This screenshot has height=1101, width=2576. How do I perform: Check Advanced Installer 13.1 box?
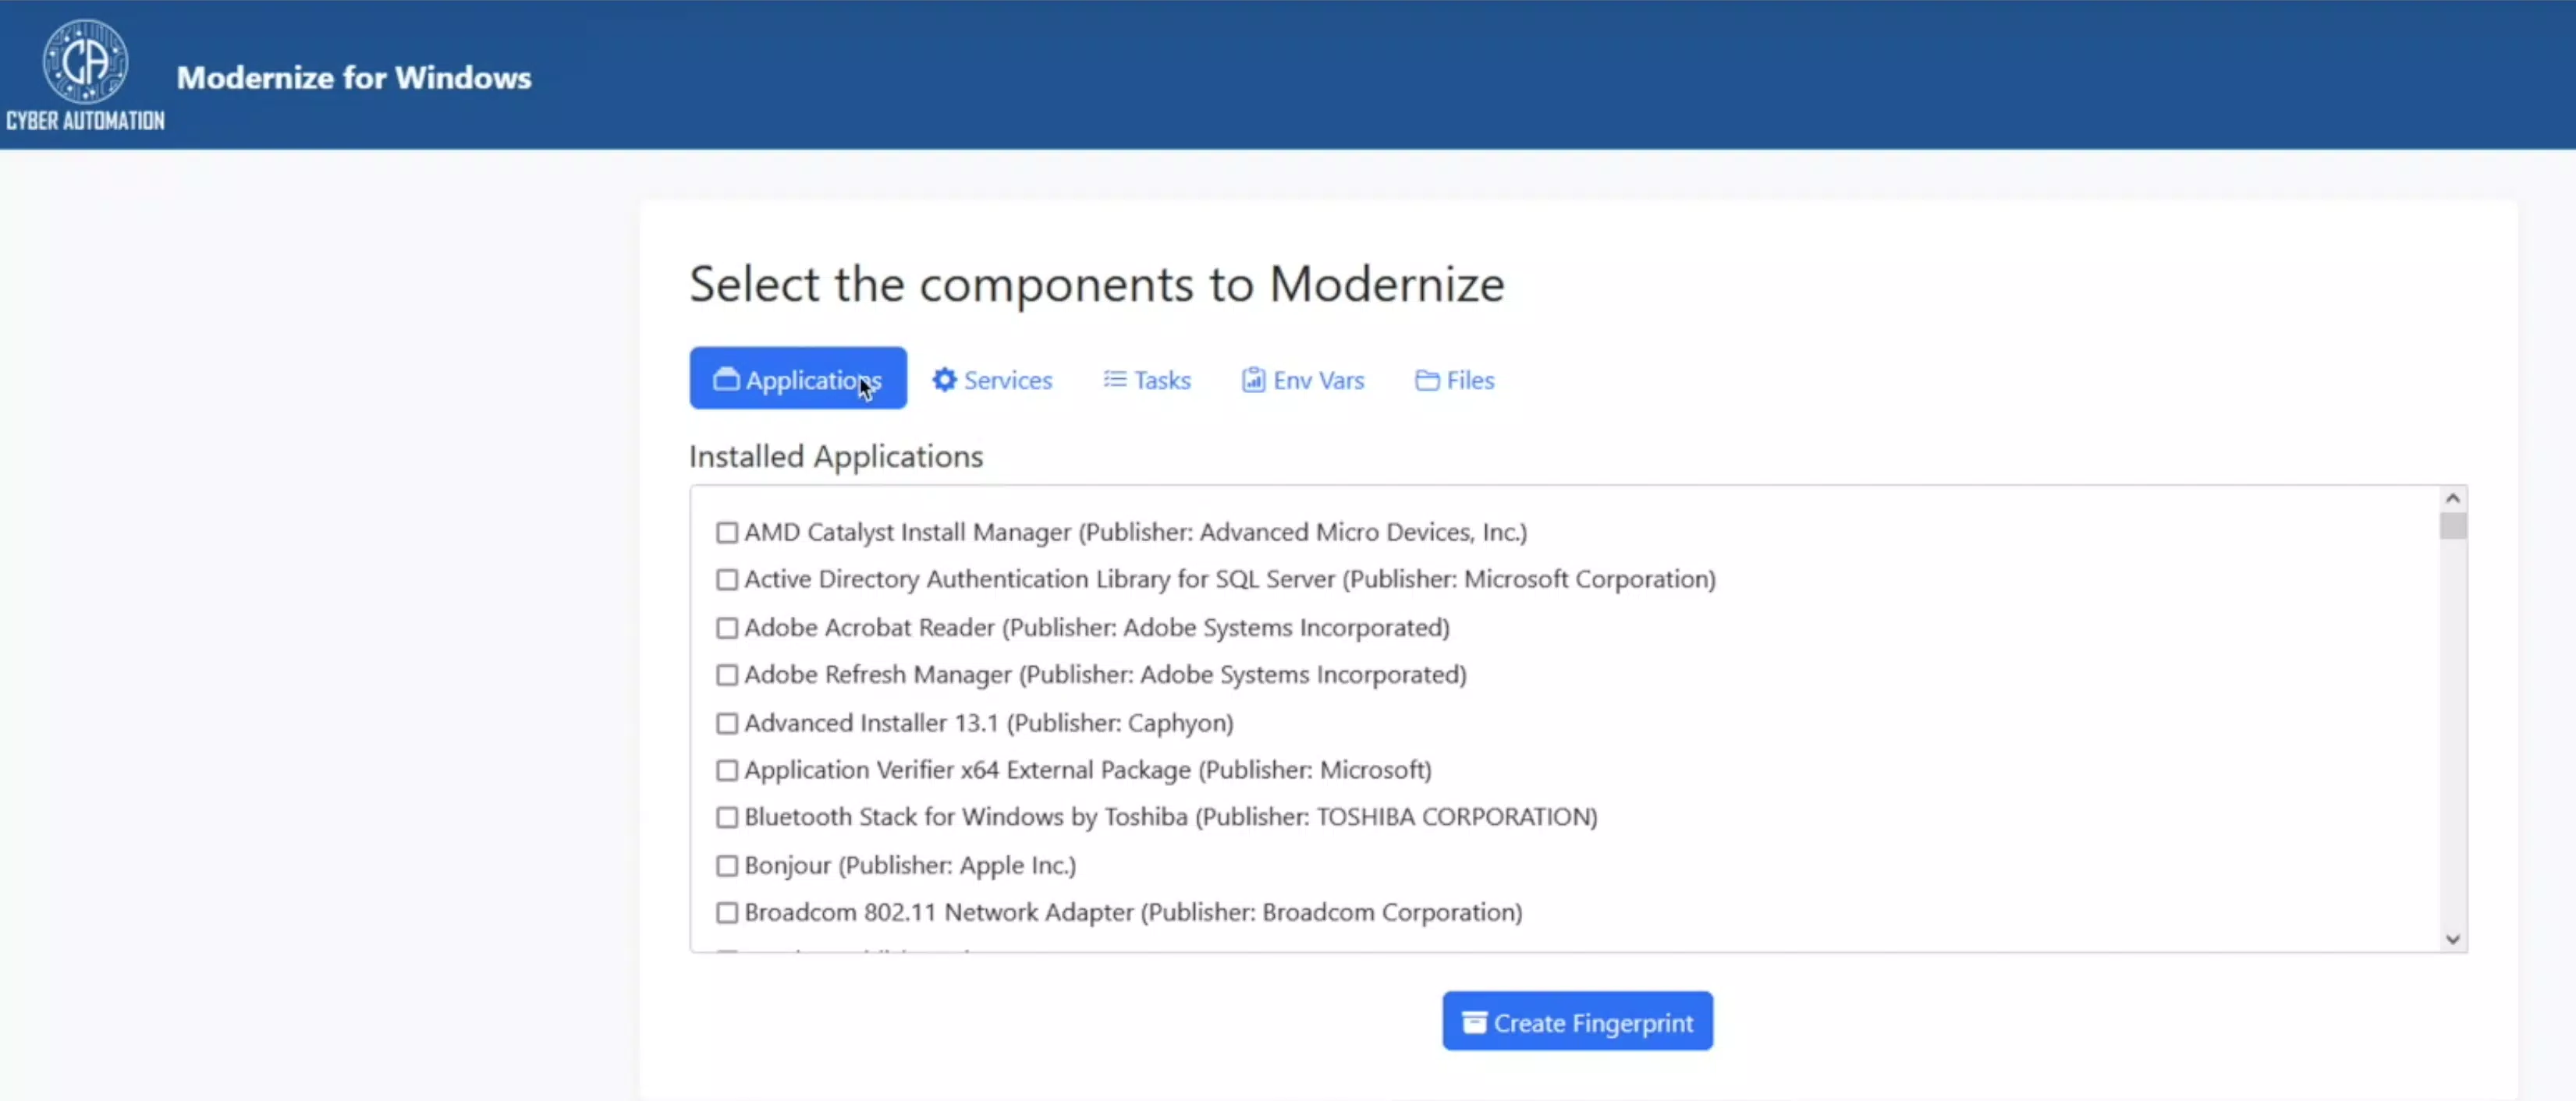pyautogui.click(x=727, y=724)
